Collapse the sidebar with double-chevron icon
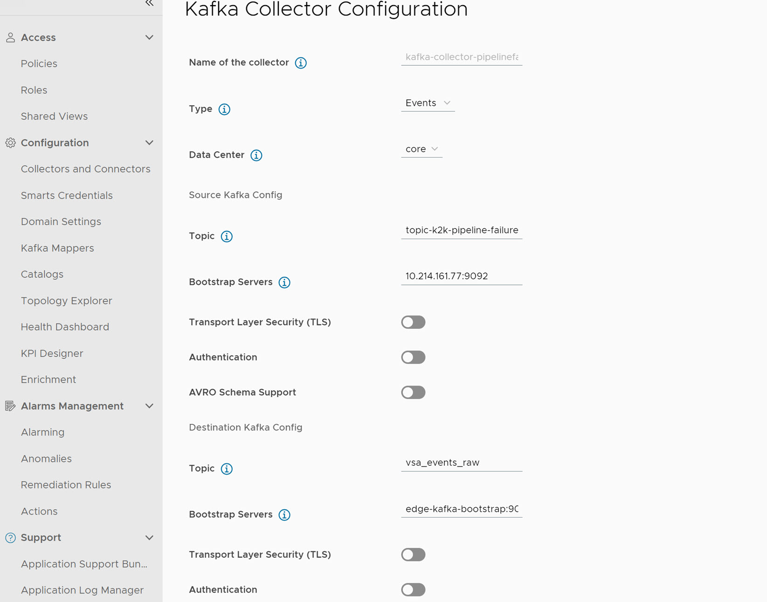Viewport: 767px width, 602px height. (x=149, y=3)
